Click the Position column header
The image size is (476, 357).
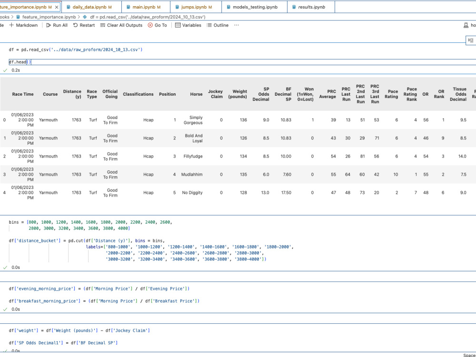(x=167, y=94)
